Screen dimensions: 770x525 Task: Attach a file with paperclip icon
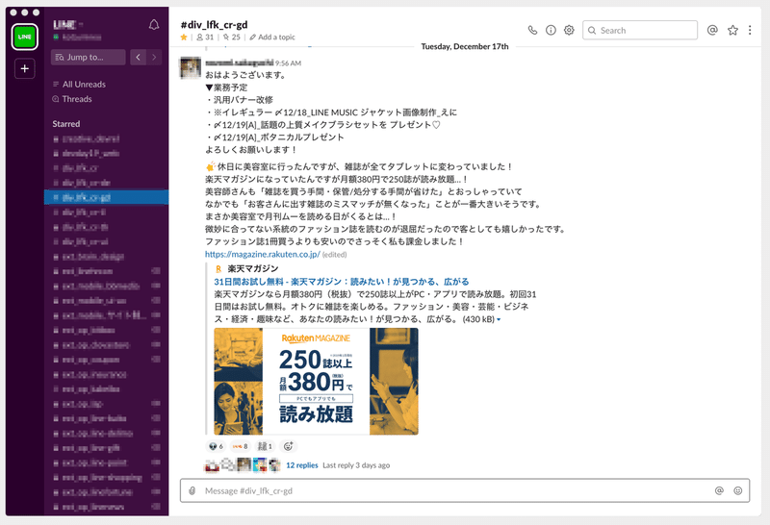[x=192, y=490]
